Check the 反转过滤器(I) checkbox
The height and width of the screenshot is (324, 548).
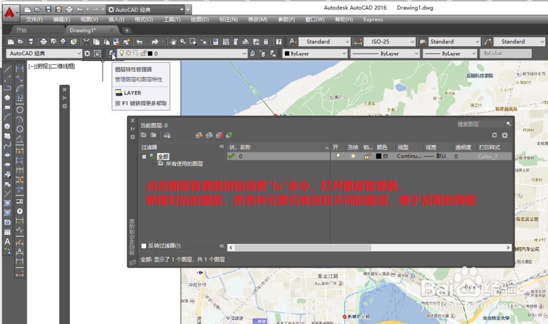[144, 246]
